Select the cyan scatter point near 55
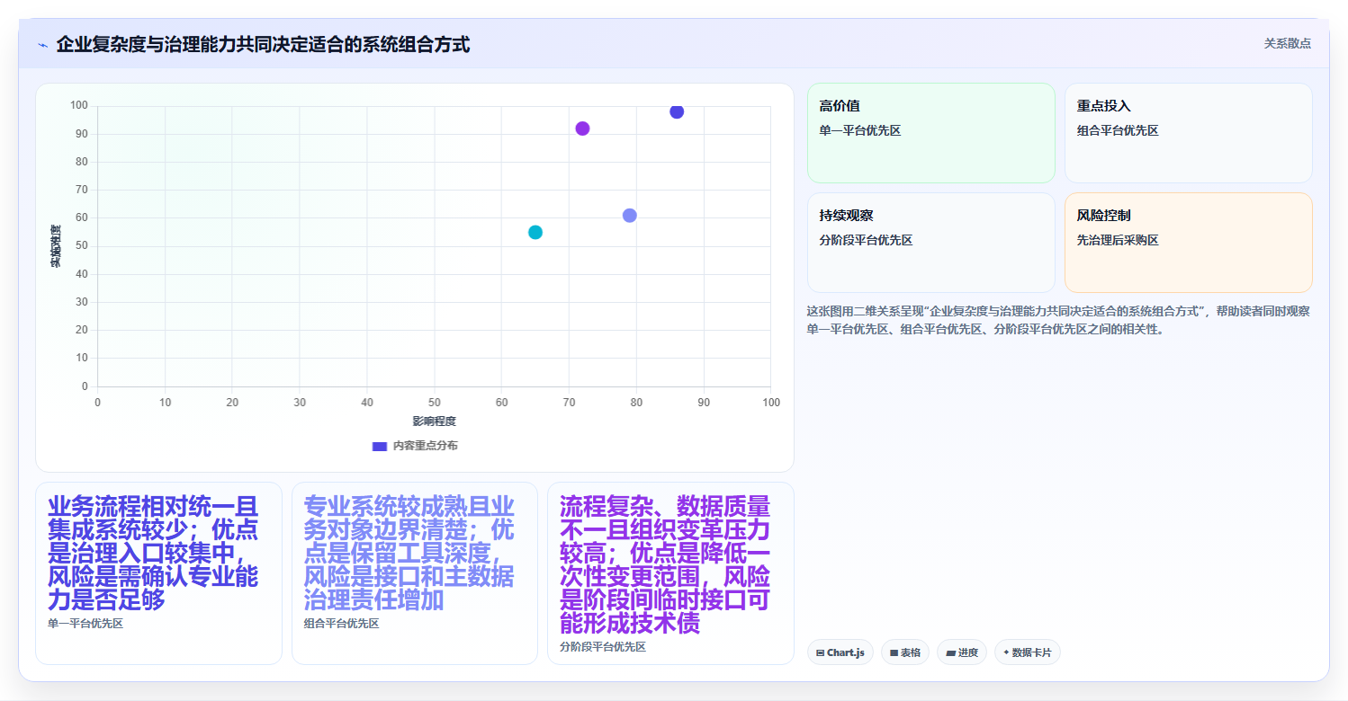Screen dimensions: 1348x701 (535, 232)
